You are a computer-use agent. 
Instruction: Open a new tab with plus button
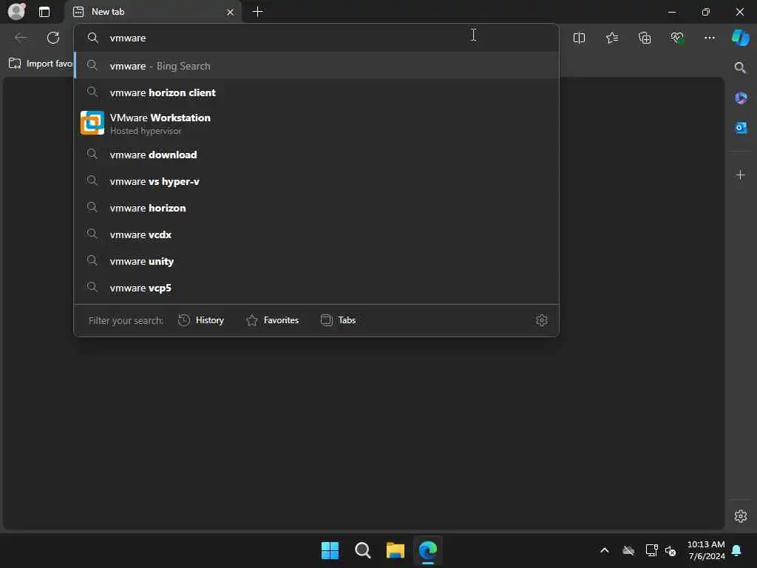pyautogui.click(x=258, y=12)
